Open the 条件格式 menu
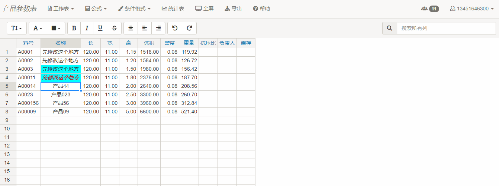The width and height of the screenshot is (499, 186). (134, 9)
